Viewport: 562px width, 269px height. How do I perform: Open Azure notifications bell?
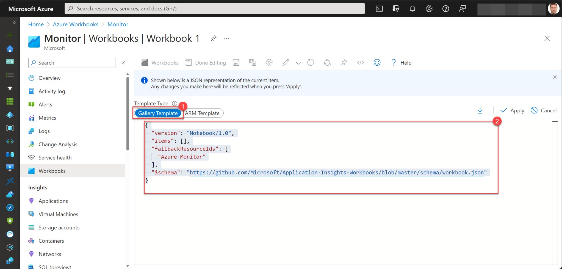pos(412,9)
